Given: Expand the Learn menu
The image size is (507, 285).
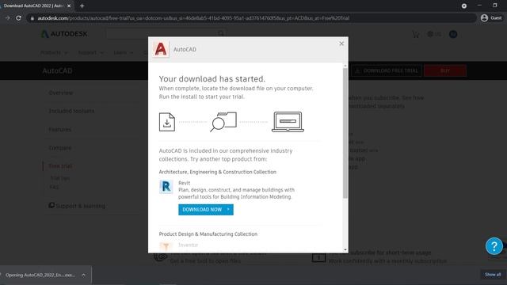Looking at the screenshot, I should (x=124, y=52).
